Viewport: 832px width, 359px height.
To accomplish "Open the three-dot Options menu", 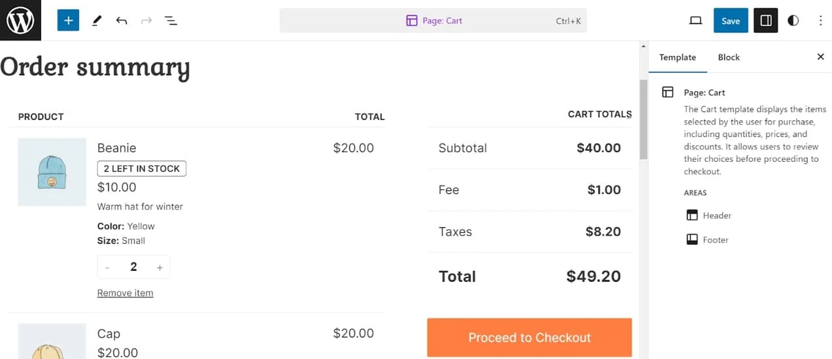I will tap(820, 20).
